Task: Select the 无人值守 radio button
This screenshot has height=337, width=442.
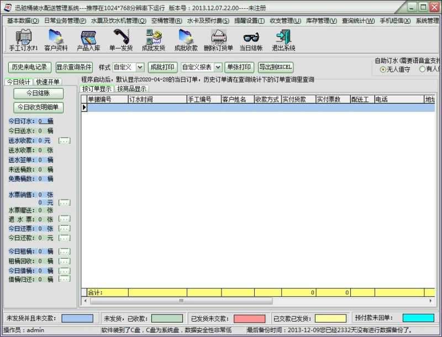Action: pyautogui.click(x=383, y=69)
